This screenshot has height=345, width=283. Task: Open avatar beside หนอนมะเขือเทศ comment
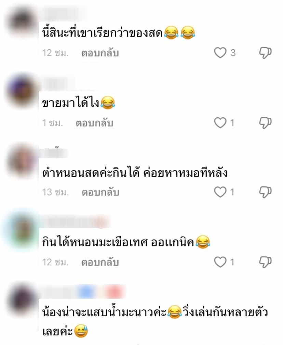tap(22, 231)
